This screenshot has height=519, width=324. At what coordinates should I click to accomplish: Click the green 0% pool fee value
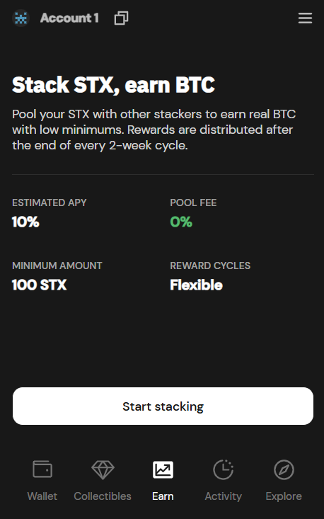point(181,222)
